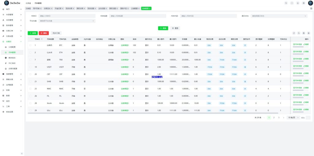Open the 展示状态 dropdown filter
The height and width of the screenshot is (156, 314).
[x=279, y=16]
